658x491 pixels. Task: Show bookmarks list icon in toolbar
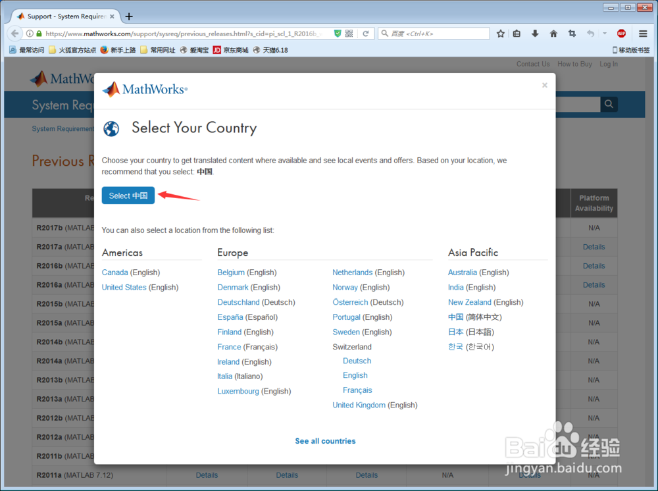pos(517,34)
